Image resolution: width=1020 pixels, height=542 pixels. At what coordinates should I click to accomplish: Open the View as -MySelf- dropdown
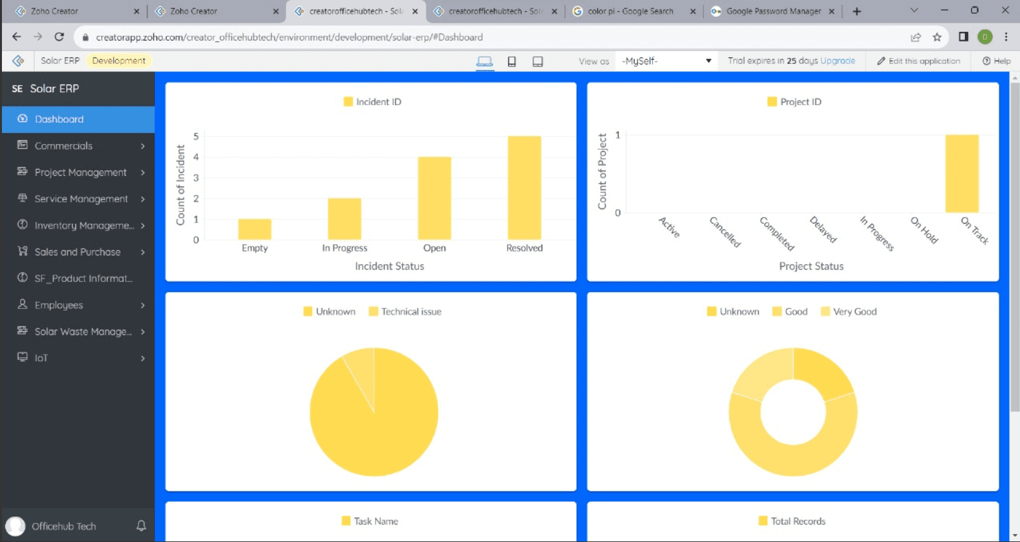666,61
